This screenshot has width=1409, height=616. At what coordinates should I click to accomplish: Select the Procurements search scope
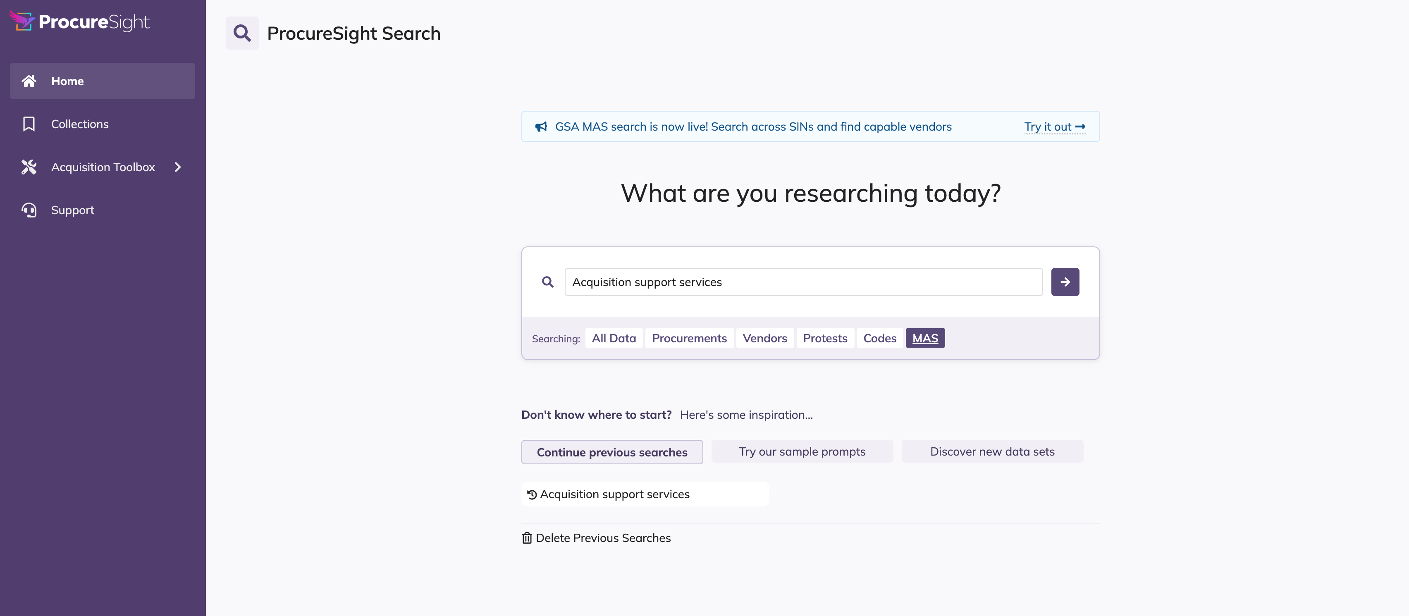pos(689,338)
